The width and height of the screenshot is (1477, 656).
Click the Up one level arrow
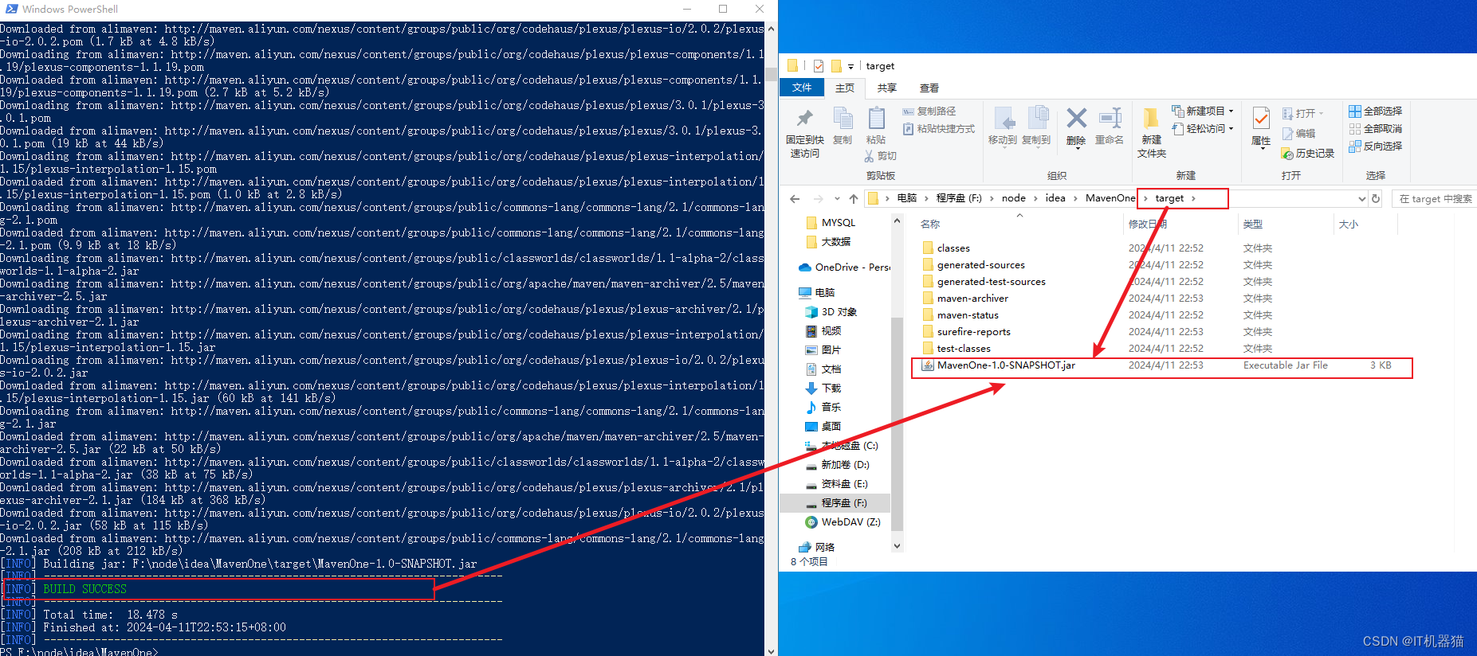point(854,198)
